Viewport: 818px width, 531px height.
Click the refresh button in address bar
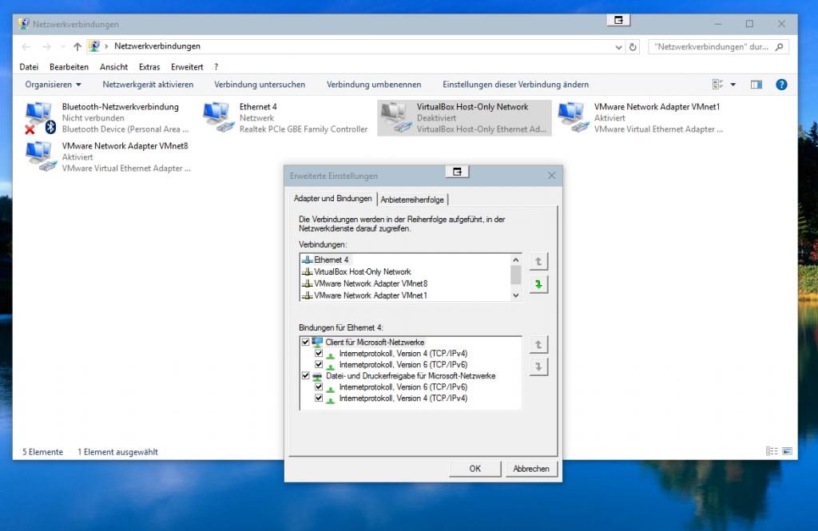coord(633,47)
